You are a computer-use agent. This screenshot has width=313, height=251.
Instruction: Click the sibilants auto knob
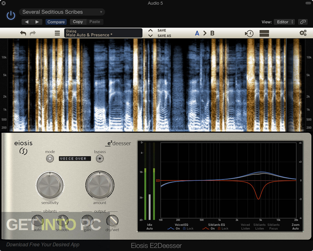coord(37,220)
